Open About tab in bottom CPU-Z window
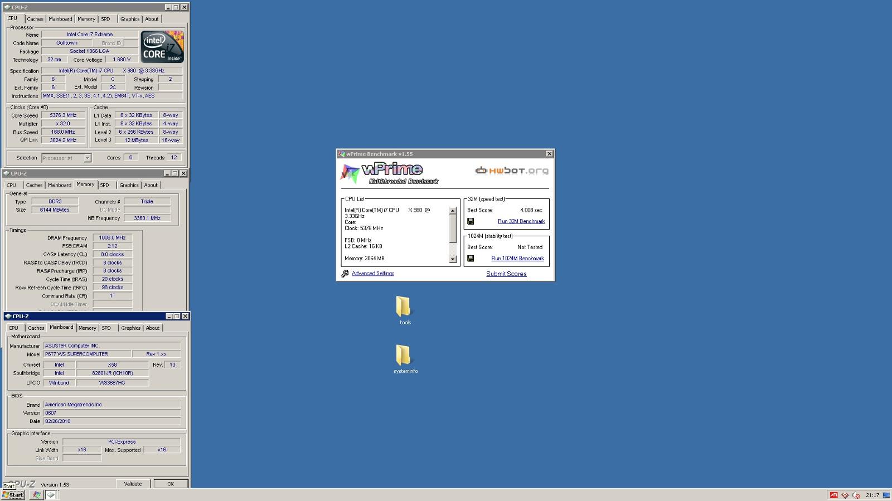This screenshot has height=501, width=892. (153, 328)
